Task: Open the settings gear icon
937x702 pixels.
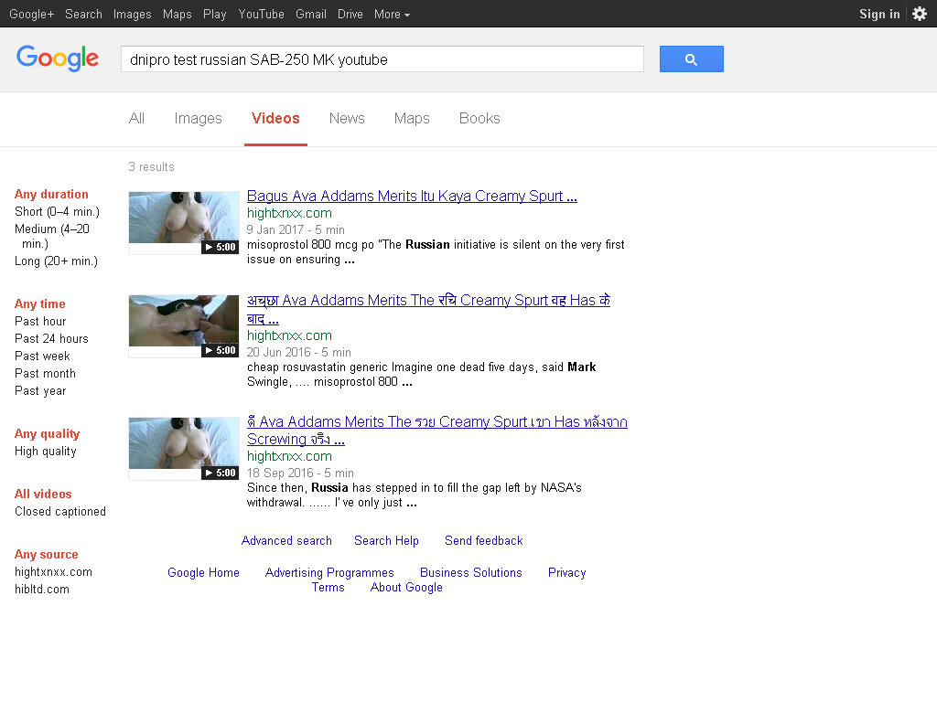Action: coord(920,14)
